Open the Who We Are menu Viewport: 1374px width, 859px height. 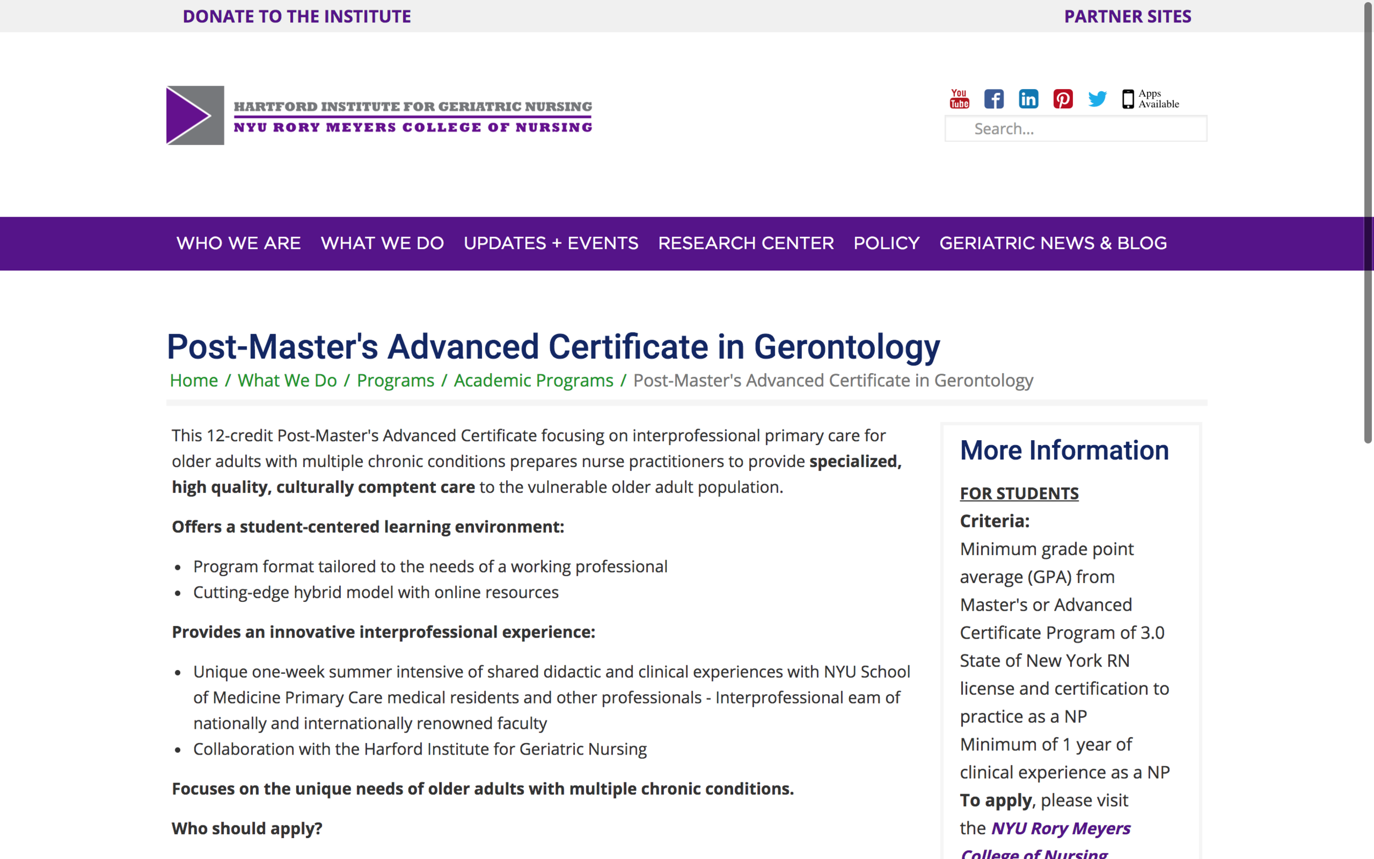239,243
